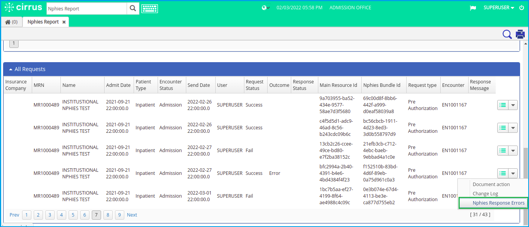Click the Main Resource Id column header
This screenshot has height=227, width=529.
pos(339,85)
